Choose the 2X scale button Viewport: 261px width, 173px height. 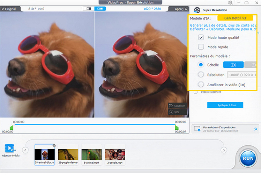point(233,65)
